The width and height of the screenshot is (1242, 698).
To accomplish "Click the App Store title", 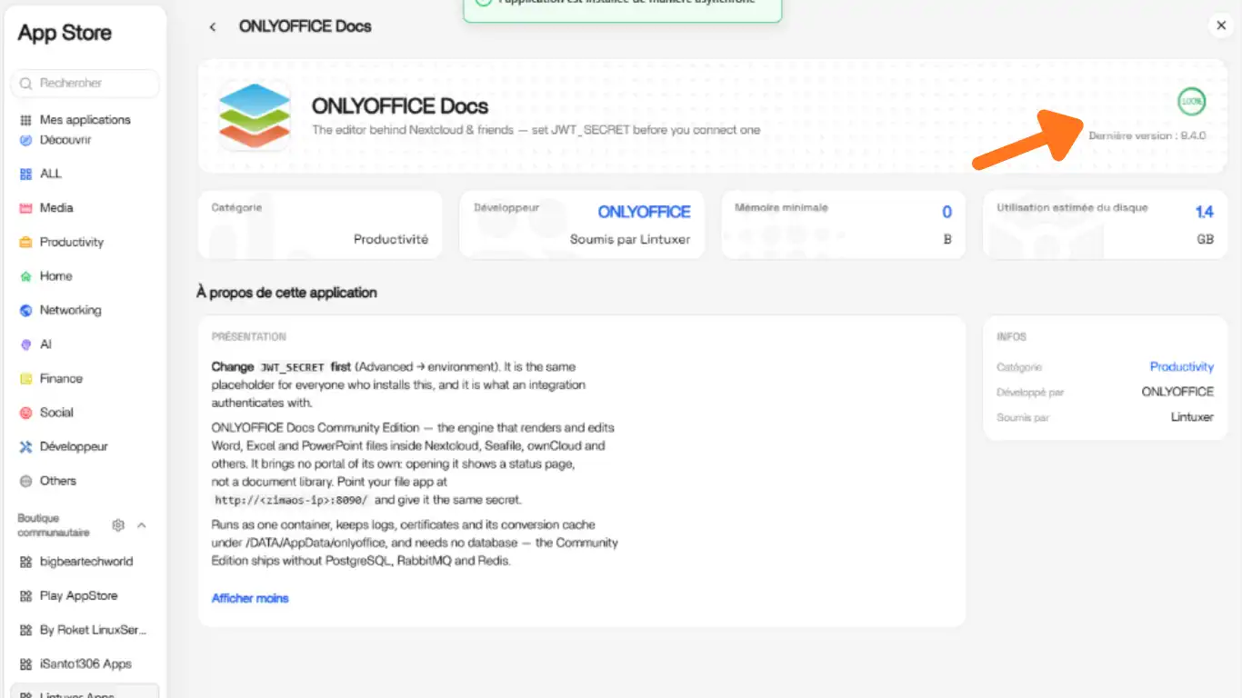I will 65,33.
